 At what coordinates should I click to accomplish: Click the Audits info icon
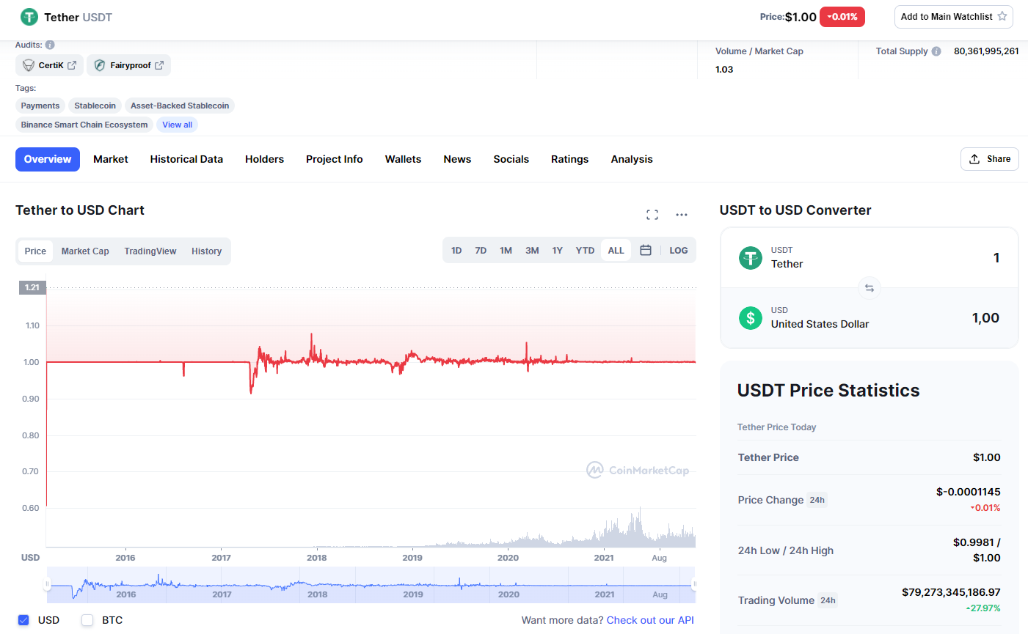[50, 45]
